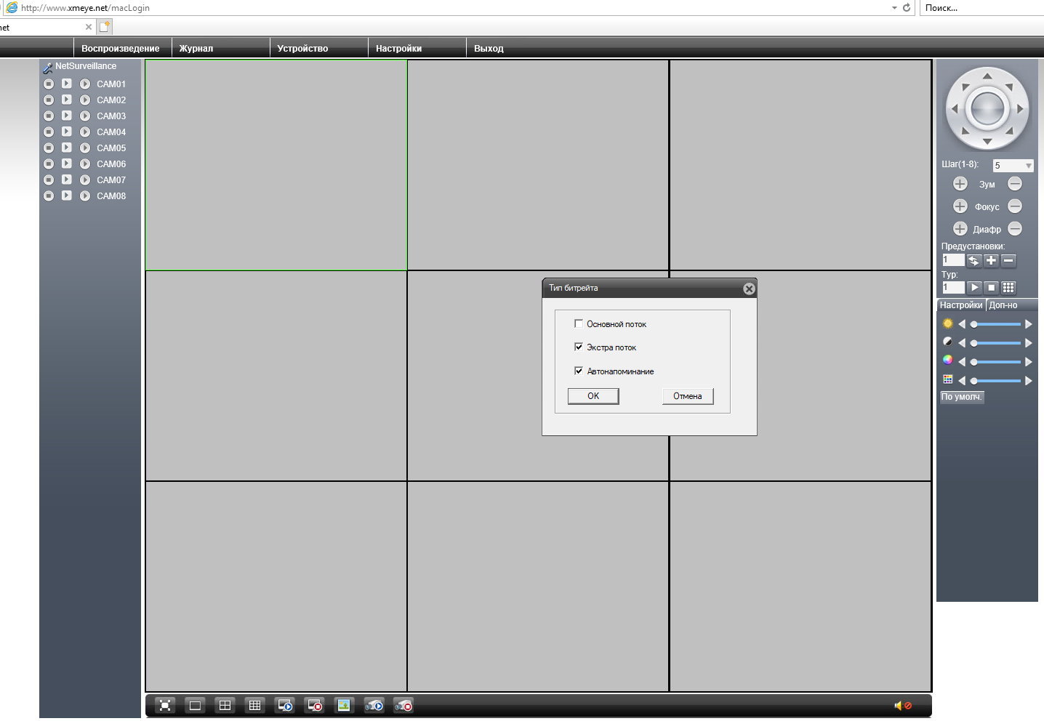Open tour grid pattern button
The width and height of the screenshot is (1044, 721).
tap(1008, 288)
